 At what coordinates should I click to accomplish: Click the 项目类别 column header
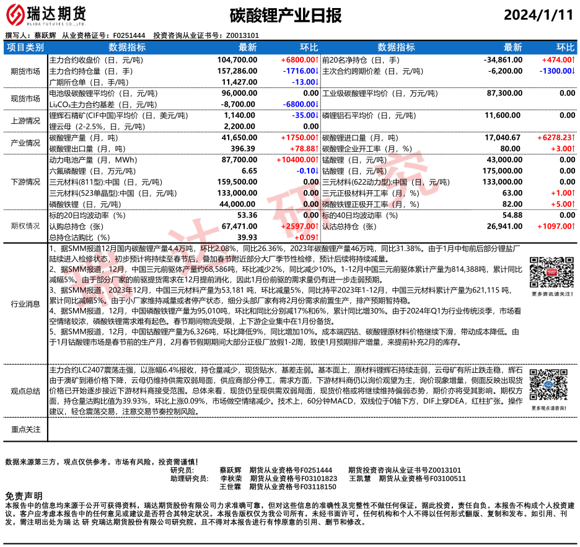[25, 47]
